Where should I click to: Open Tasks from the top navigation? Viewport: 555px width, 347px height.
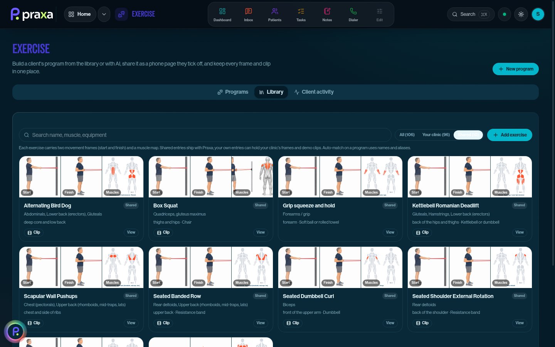301,15
